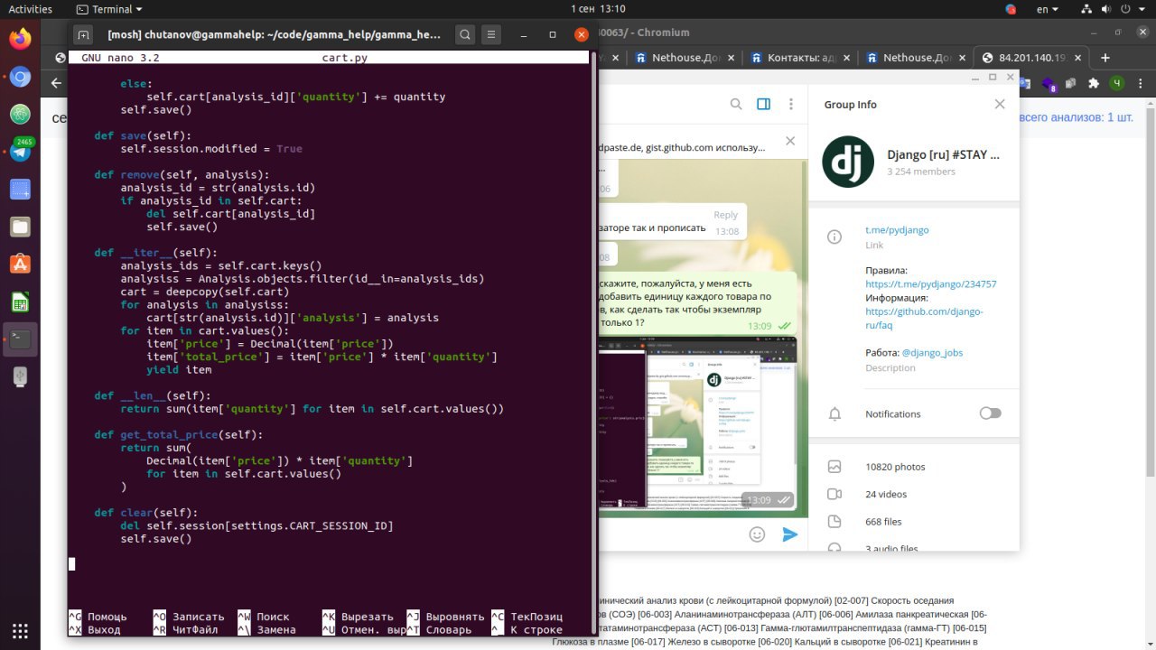Image resolution: width=1156 pixels, height=650 pixels.
Task: Click the bell icon next to Notifications
Action: [834, 413]
